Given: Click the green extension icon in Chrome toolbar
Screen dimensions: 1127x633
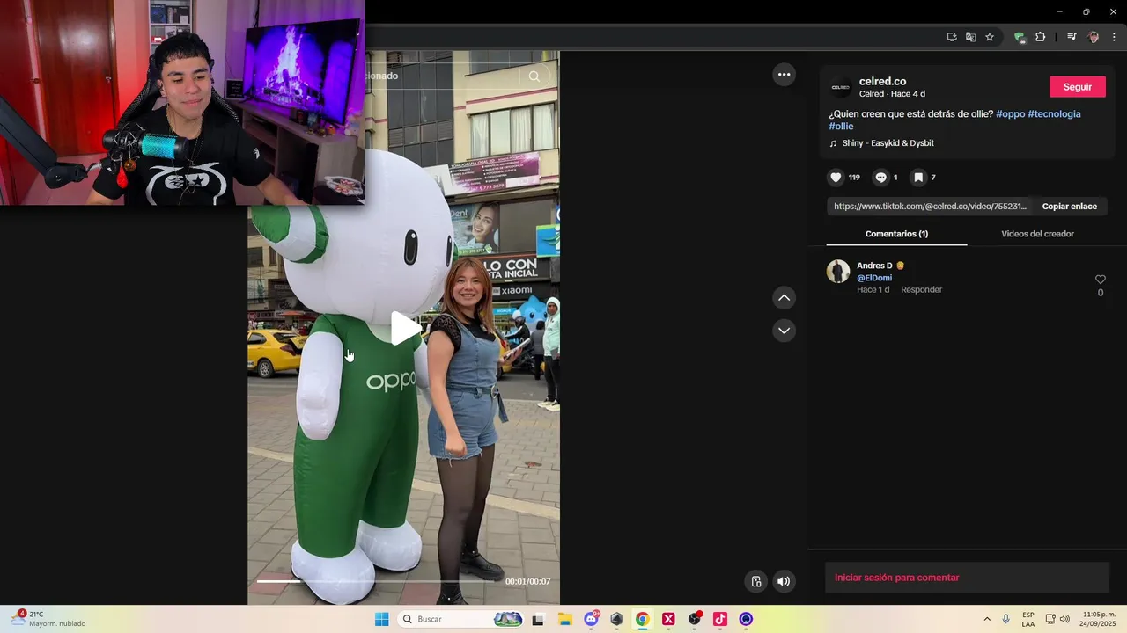Looking at the screenshot, I should click(x=1020, y=37).
